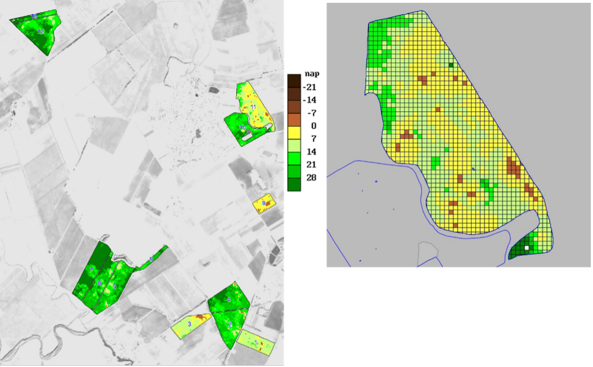Screen dimensions: 593x367
Task: Click the darkest brown legend swatch
Action: pyautogui.click(x=294, y=81)
